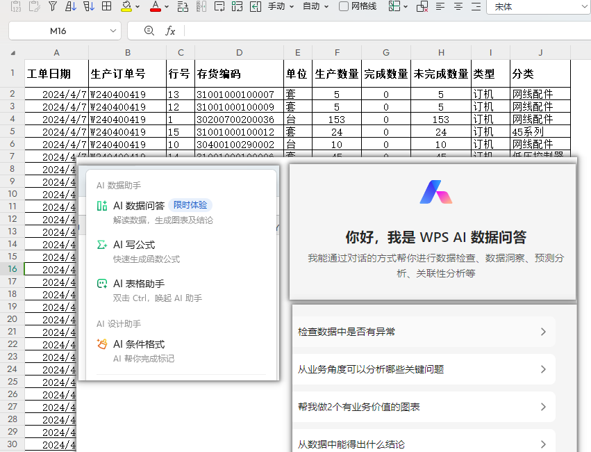Choose 帮我做2个有业务价值的图表 suggestion

click(424, 407)
